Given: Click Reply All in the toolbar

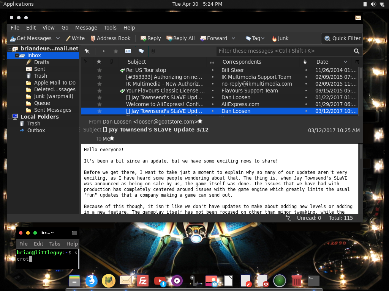Looking at the screenshot, I should click(180, 38).
